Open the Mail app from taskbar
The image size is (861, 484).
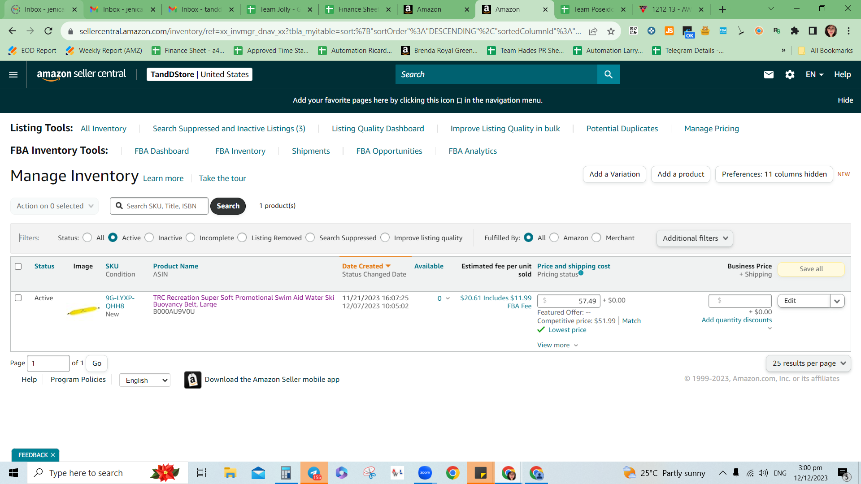point(258,473)
